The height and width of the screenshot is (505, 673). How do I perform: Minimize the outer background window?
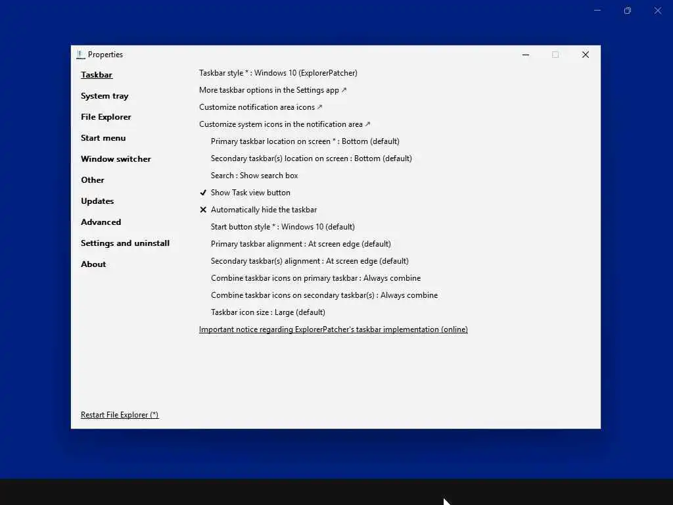pyautogui.click(x=597, y=11)
